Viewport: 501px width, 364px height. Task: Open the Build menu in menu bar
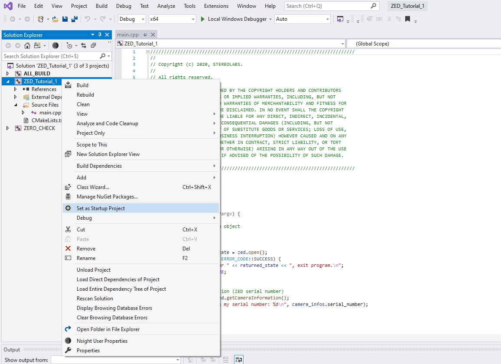tap(101, 6)
